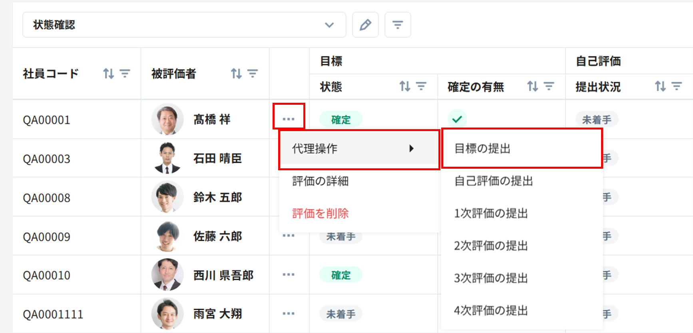Filter the 被評価者 column
This screenshot has width=693, height=333.
[x=253, y=74]
